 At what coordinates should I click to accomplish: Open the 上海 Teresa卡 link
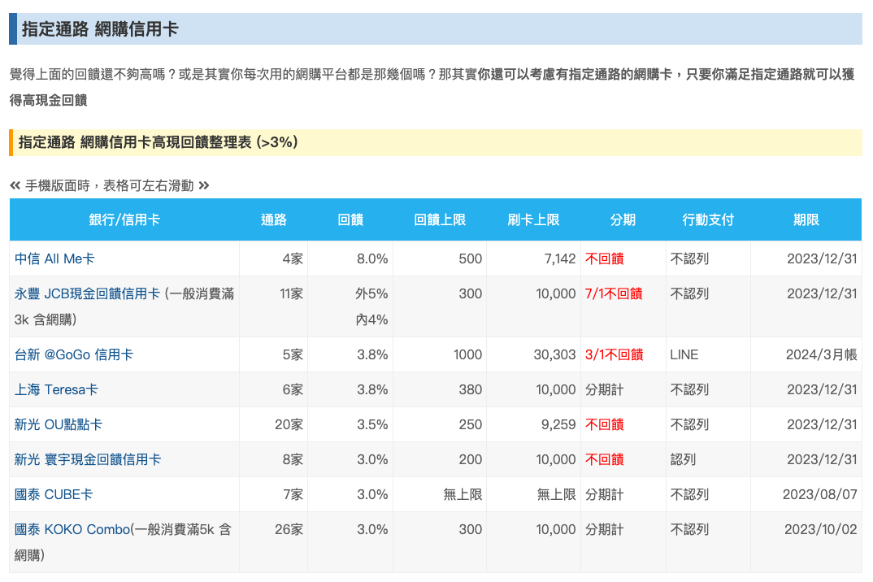[x=56, y=390]
